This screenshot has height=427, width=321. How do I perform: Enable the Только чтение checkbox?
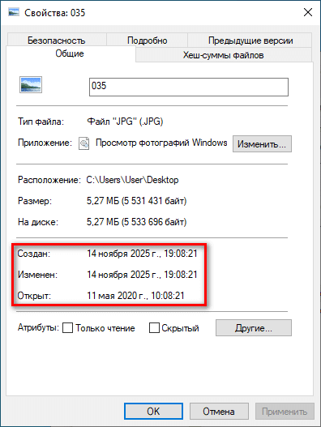coord(67,328)
